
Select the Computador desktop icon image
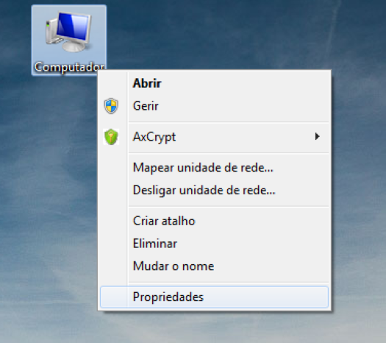click(68, 32)
